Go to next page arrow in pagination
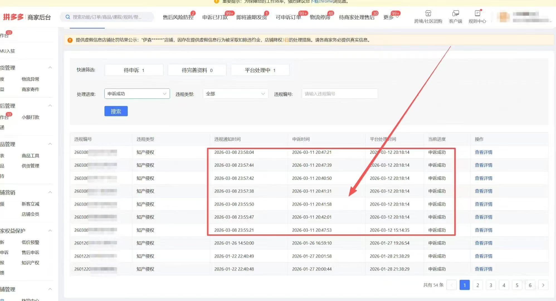The width and height of the screenshot is (556, 301). pos(543,285)
